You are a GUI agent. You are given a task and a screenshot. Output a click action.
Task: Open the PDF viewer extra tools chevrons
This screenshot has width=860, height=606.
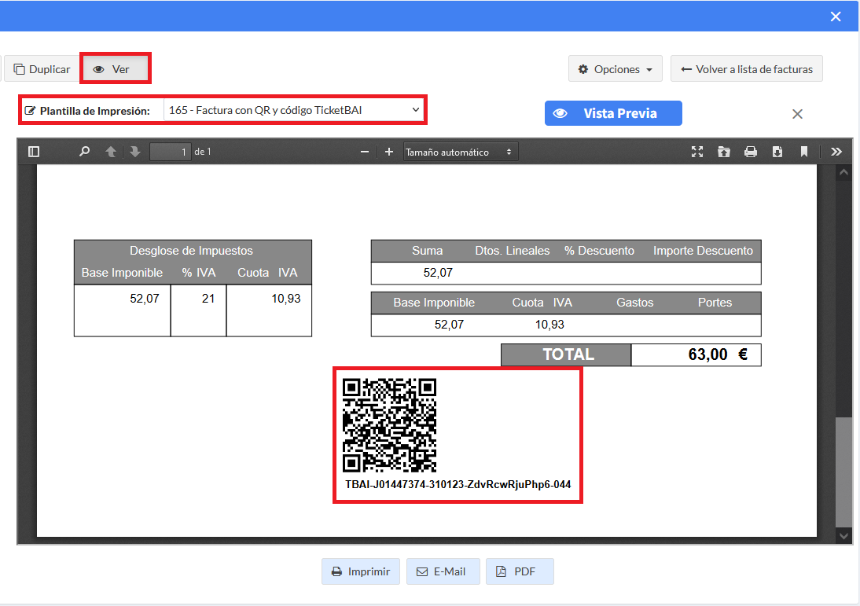coord(836,152)
